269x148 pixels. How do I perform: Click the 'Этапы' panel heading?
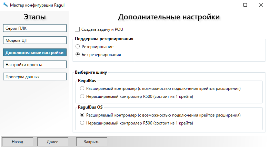click(34, 17)
